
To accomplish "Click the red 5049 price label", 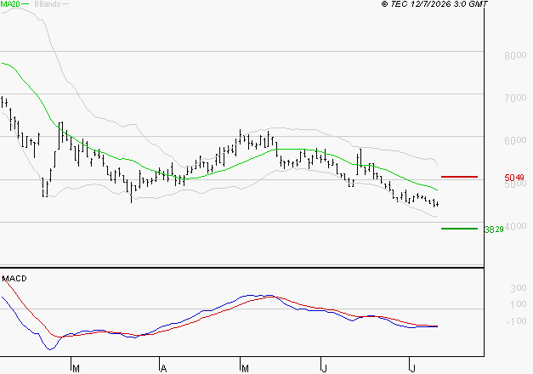I will pyautogui.click(x=514, y=178).
